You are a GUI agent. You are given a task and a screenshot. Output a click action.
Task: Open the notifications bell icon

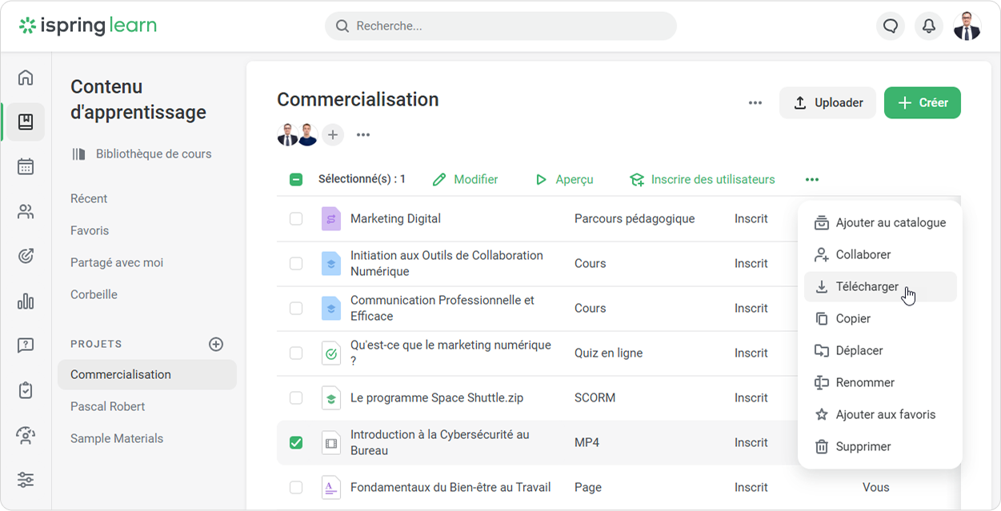(928, 26)
